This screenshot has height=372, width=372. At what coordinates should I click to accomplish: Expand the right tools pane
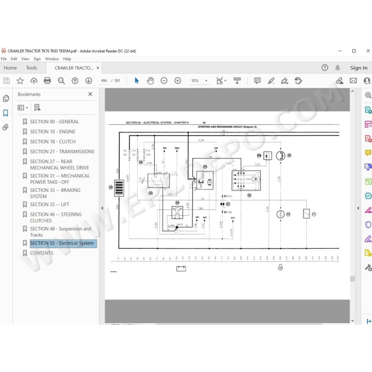pos(369,321)
